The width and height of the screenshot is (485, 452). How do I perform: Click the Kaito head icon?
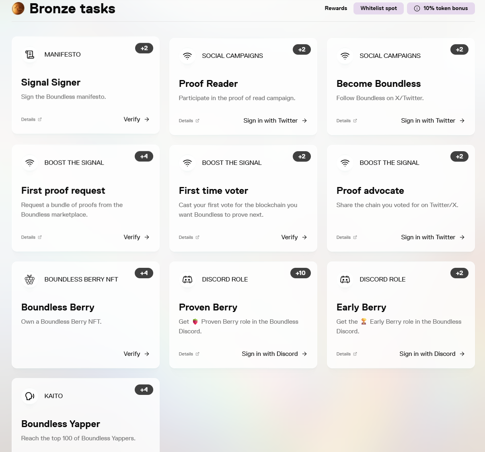pyautogui.click(x=30, y=396)
